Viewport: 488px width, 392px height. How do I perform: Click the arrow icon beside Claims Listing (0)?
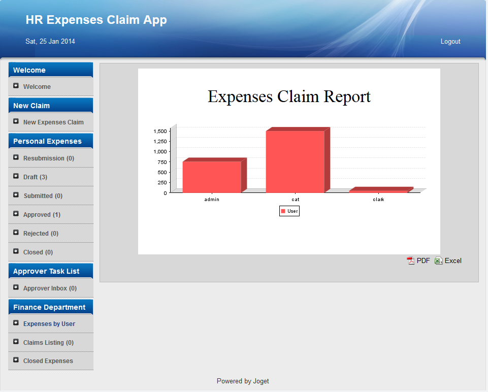(16, 342)
